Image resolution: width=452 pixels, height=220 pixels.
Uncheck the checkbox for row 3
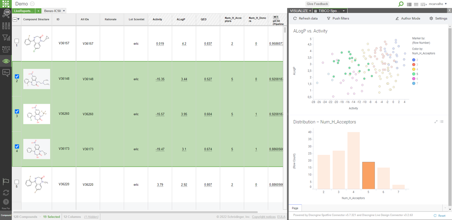coord(17,111)
